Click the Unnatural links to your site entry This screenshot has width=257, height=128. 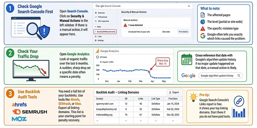click(x=139, y=32)
